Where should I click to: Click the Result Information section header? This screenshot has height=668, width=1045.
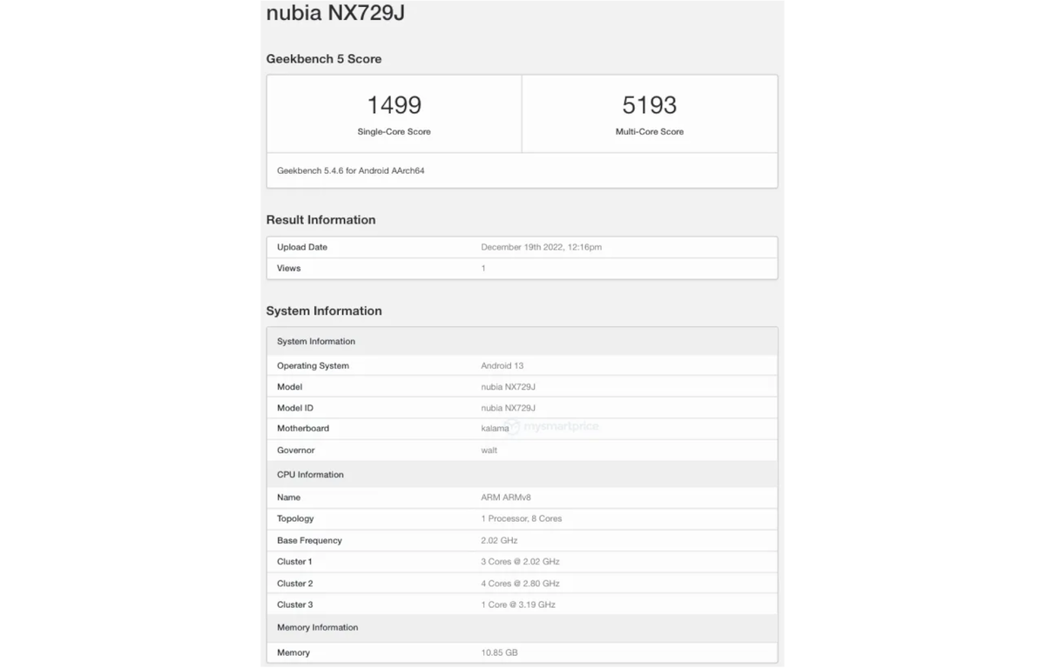(x=320, y=219)
